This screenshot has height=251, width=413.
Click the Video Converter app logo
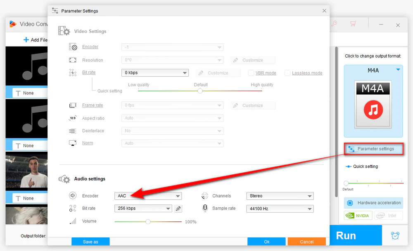(13, 24)
